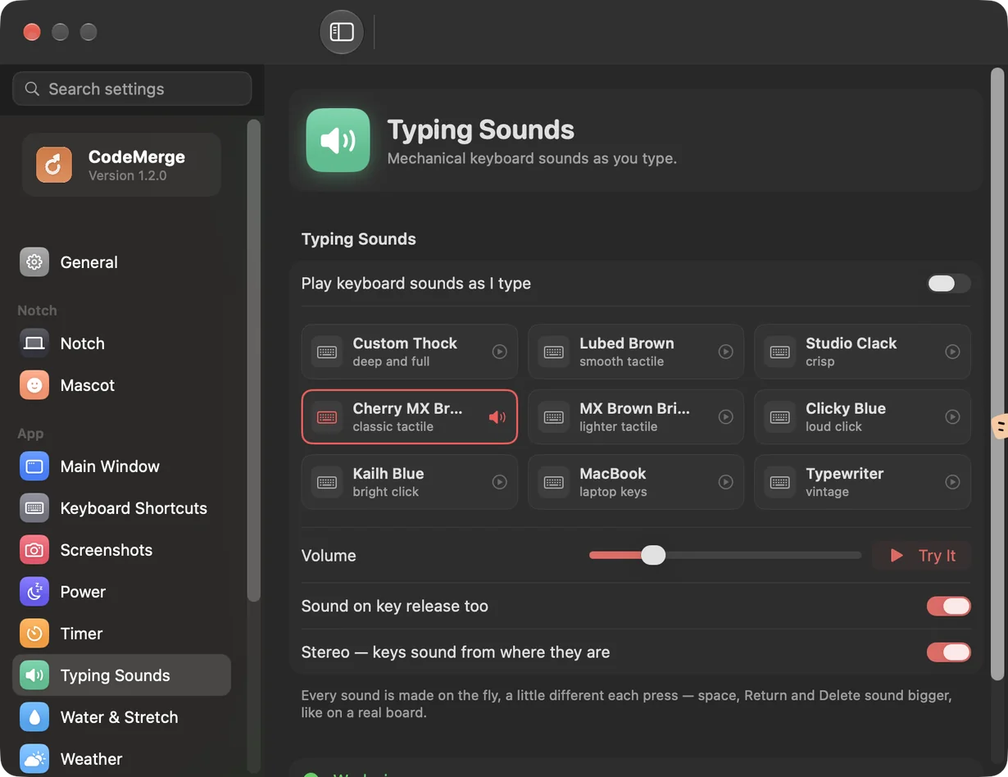Click the Notch laptop icon in sidebar
This screenshot has width=1008, height=777.
click(x=34, y=343)
